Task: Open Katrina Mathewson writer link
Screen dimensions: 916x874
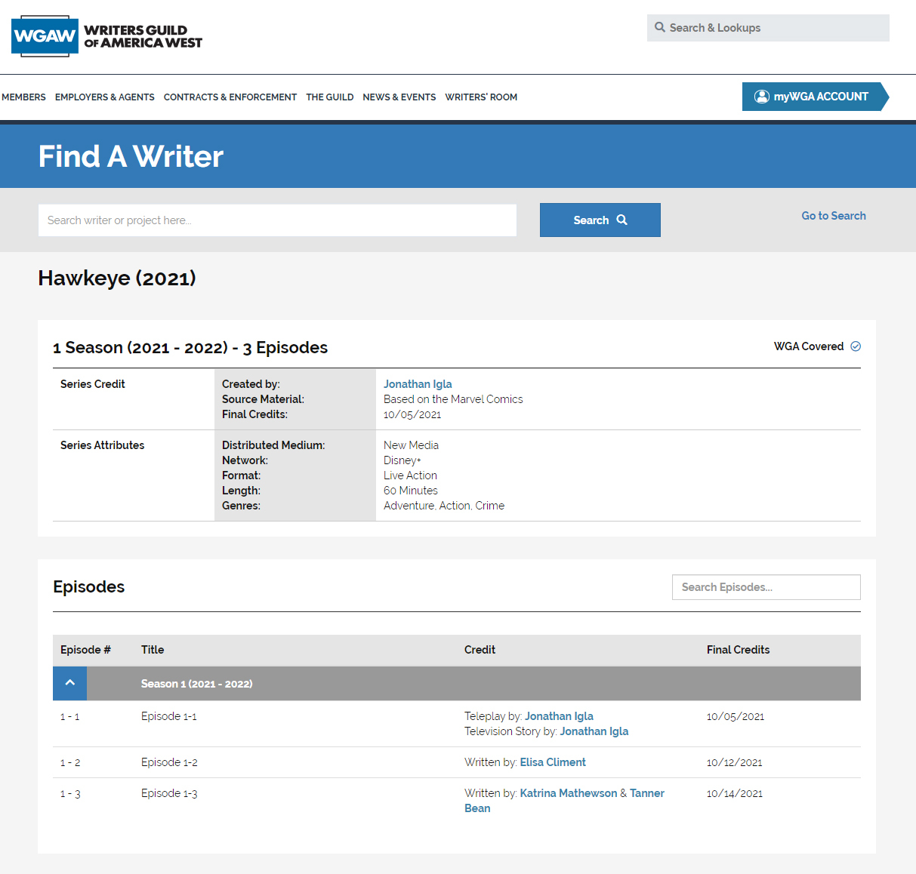Action: click(x=569, y=793)
